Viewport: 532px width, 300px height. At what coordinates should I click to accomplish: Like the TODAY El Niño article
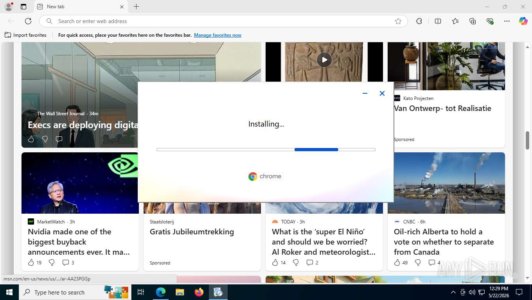pyautogui.click(x=279, y=262)
